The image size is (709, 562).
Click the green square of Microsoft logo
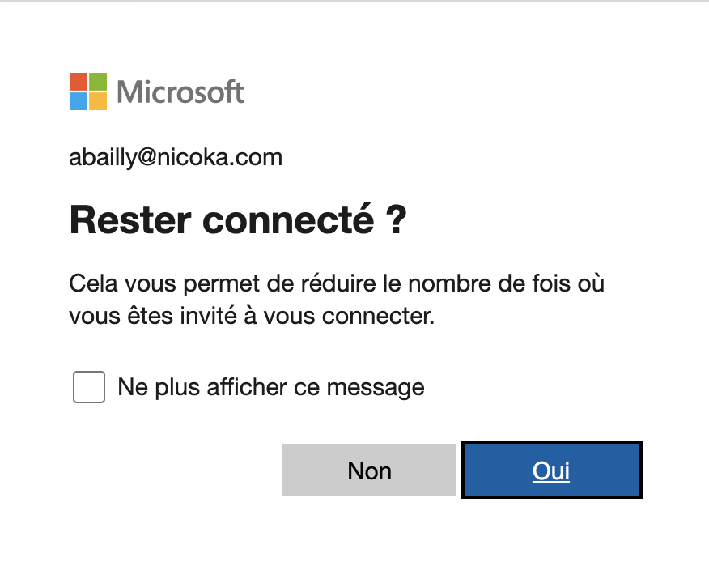[x=98, y=82]
